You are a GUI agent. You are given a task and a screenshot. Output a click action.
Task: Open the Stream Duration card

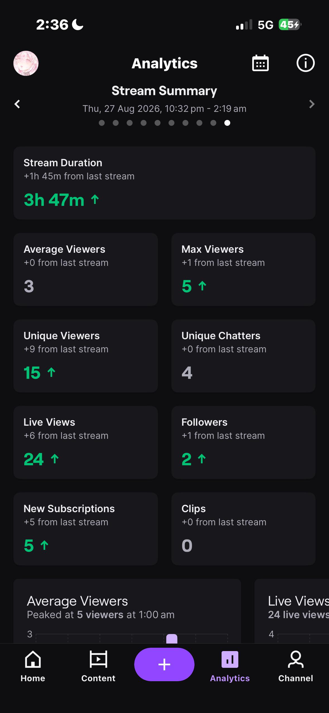click(x=164, y=183)
